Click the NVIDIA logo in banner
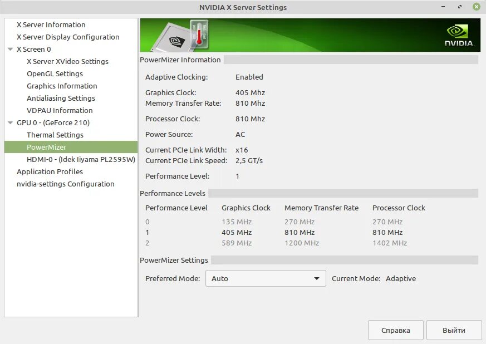This screenshot has width=486, height=344. 459,36
